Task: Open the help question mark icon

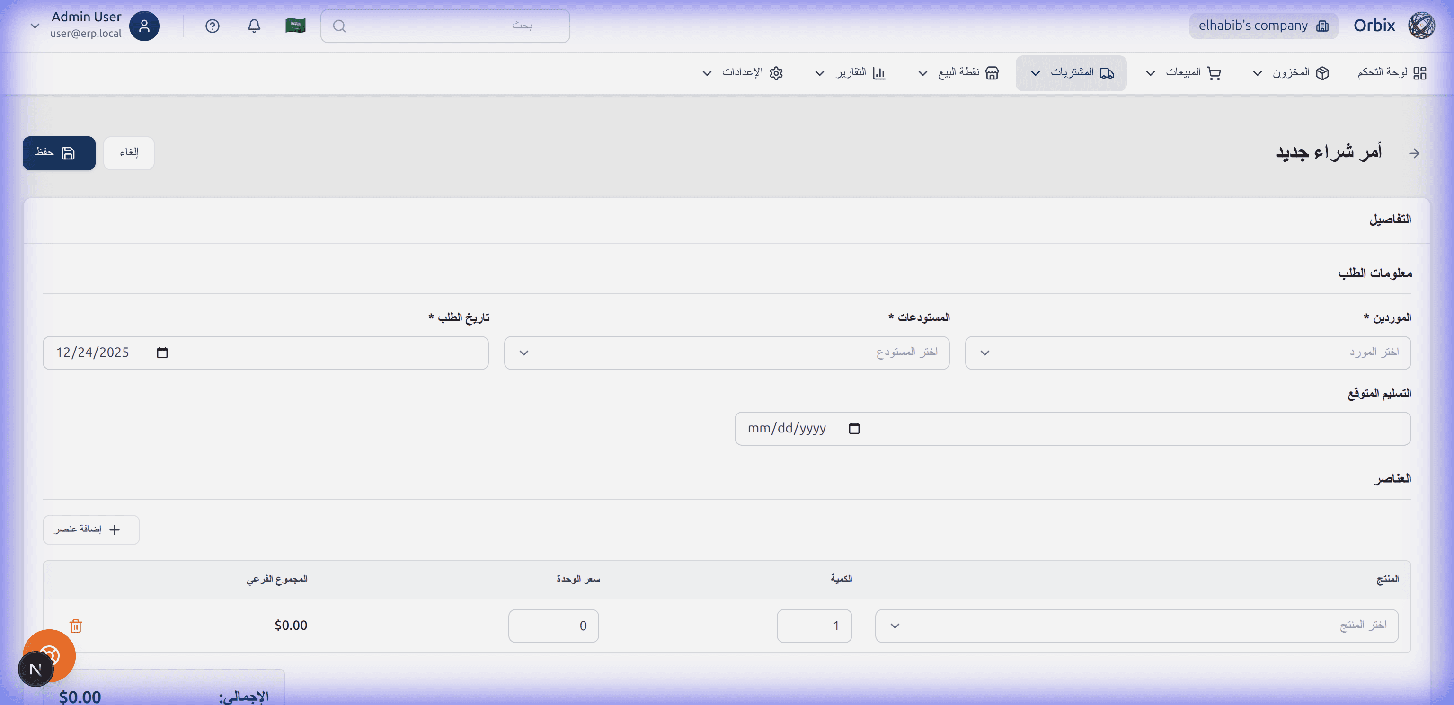Action: coord(212,26)
